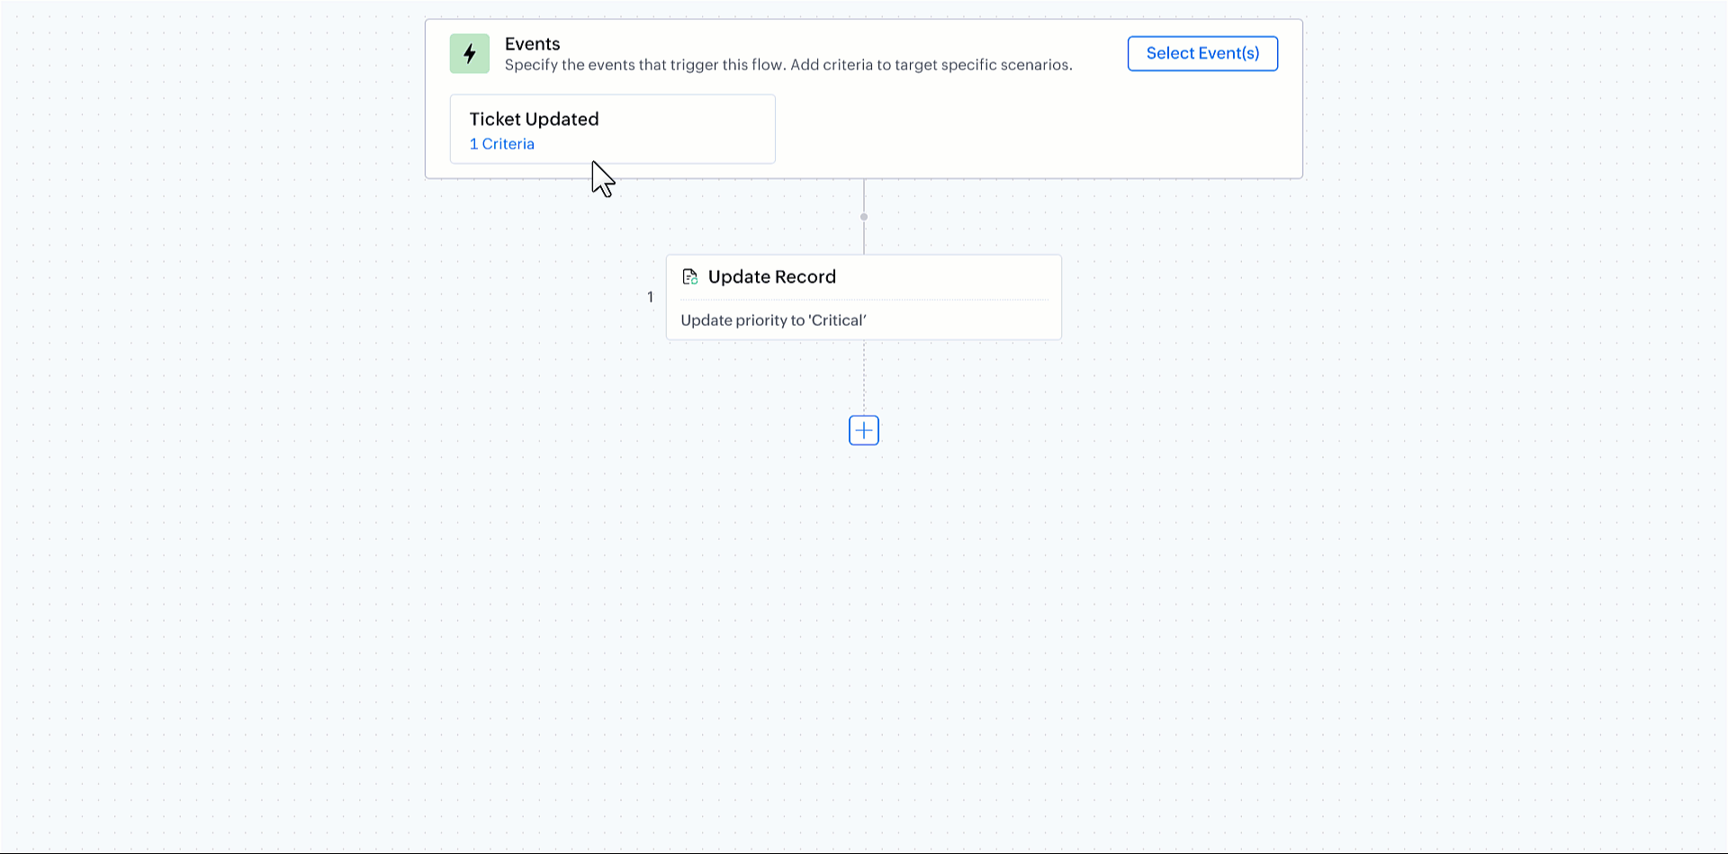Click the dashed connector line under Update Record
The height and width of the screenshot is (854, 1728).
coord(864,377)
